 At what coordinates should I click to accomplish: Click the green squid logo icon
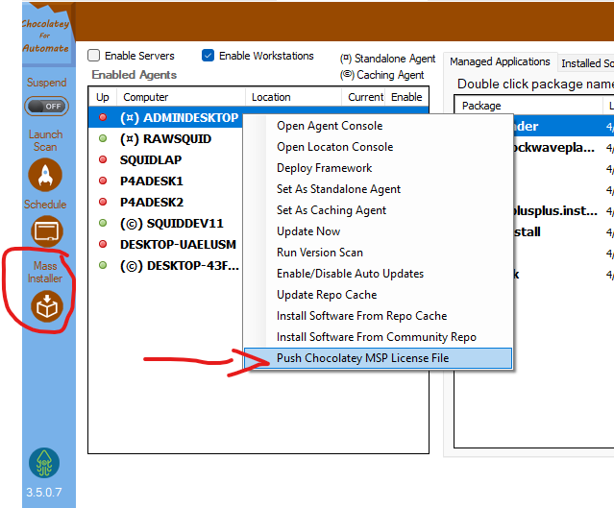(x=44, y=463)
